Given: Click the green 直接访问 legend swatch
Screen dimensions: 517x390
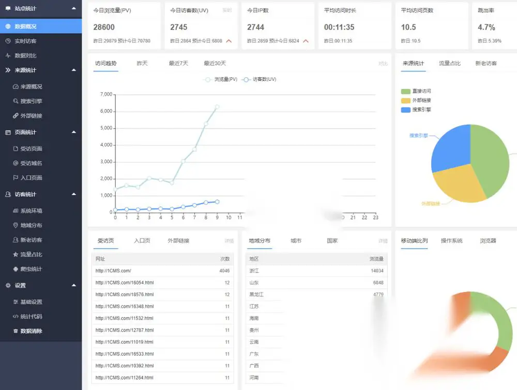Looking at the screenshot, I should click(x=405, y=92).
